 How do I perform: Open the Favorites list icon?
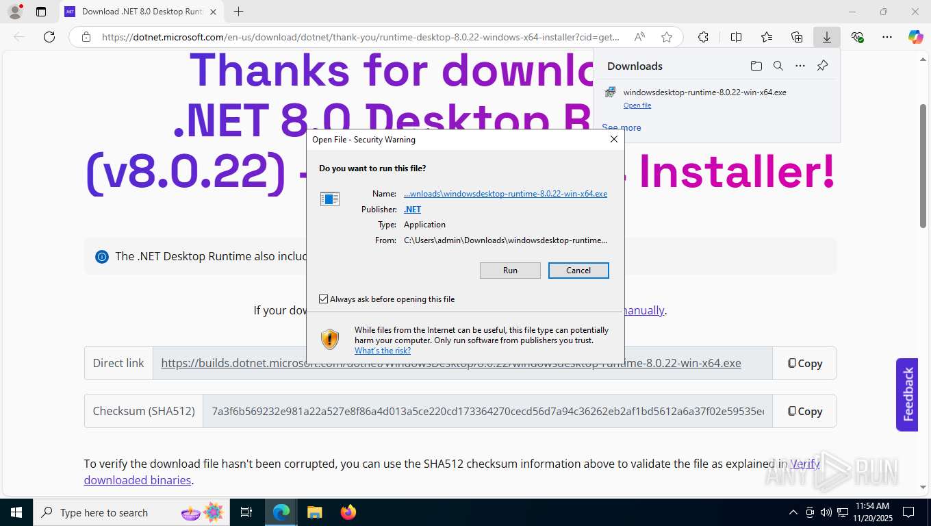click(x=766, y=37)
